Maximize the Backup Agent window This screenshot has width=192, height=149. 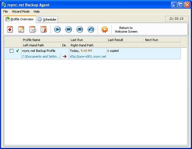[181, 5]
